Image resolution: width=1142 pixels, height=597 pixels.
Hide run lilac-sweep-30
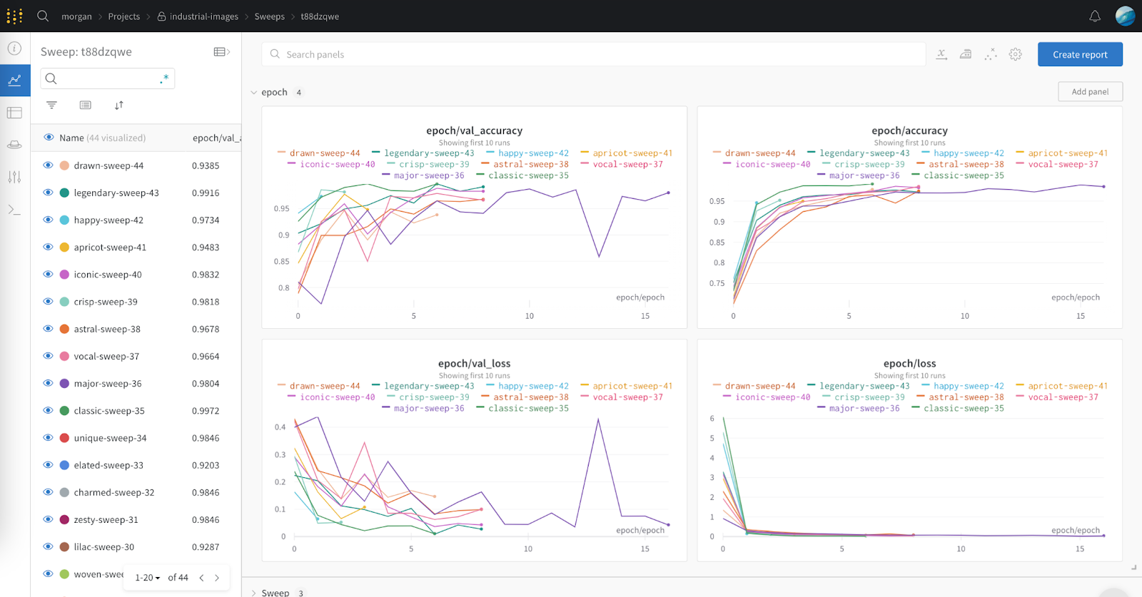click(x=49, y=547)
